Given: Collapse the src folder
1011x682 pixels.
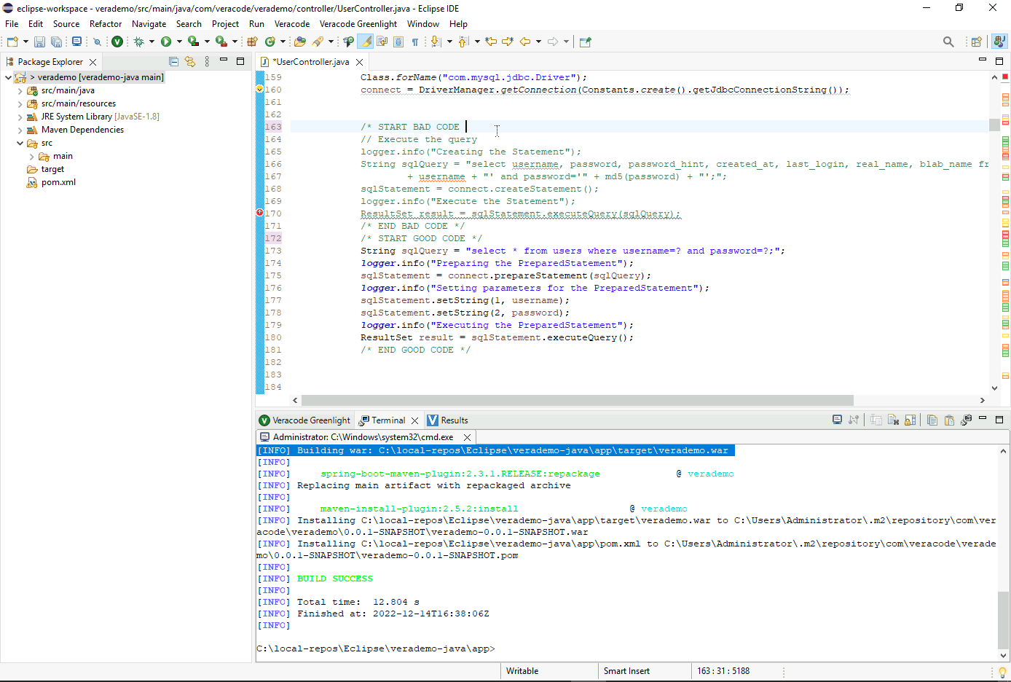Looking at the screenshot, I should pyautogui.click(x=20, y=144).
